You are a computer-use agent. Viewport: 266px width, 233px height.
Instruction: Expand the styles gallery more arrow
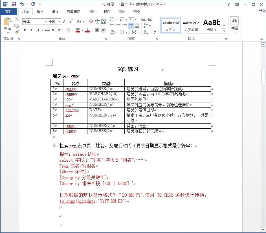coord(224,31)
